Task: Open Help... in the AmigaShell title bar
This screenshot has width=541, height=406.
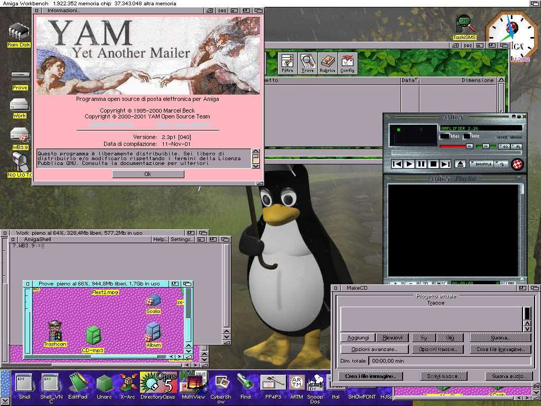Action: [x=160, y=239]
